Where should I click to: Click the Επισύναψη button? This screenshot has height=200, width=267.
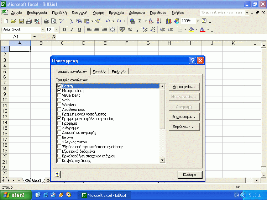pos(184,127)
